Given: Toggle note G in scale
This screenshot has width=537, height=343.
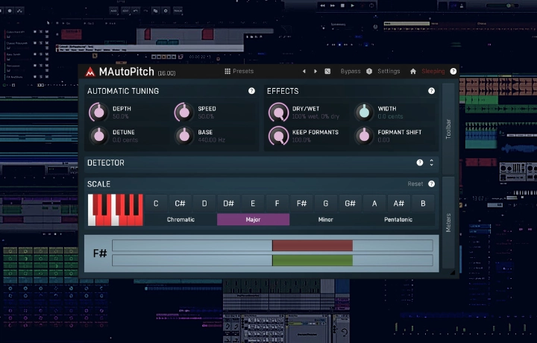Looking at the screenshot, I should (x=326, y=204).
